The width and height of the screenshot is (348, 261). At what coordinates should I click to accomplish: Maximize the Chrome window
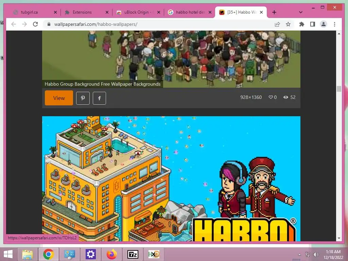coord(323,7)
